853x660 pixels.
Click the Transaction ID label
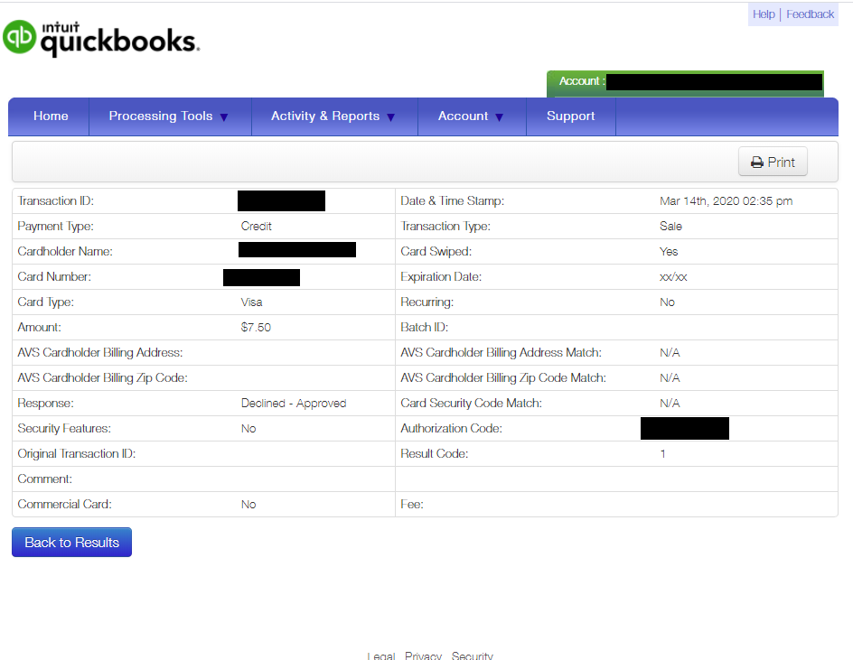click(x=55, y=201)
